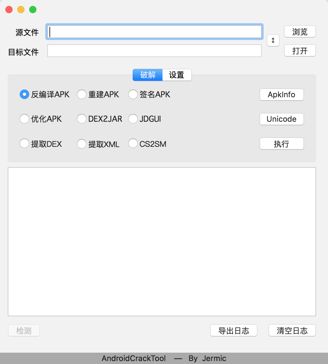The image size is (328, 364).
Task: Open the 设置 tab
Action: tap(177, 75)
